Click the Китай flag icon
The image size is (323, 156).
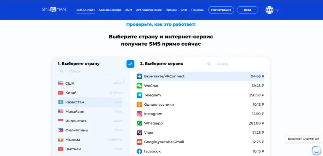(x=61, y=93)
